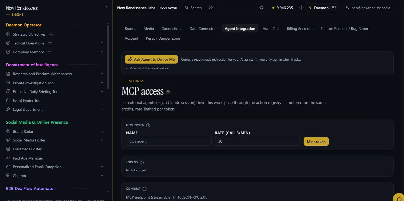Open the Strategic Objectives page
Viewport: 404px width, 201px height.
(29, 34)
